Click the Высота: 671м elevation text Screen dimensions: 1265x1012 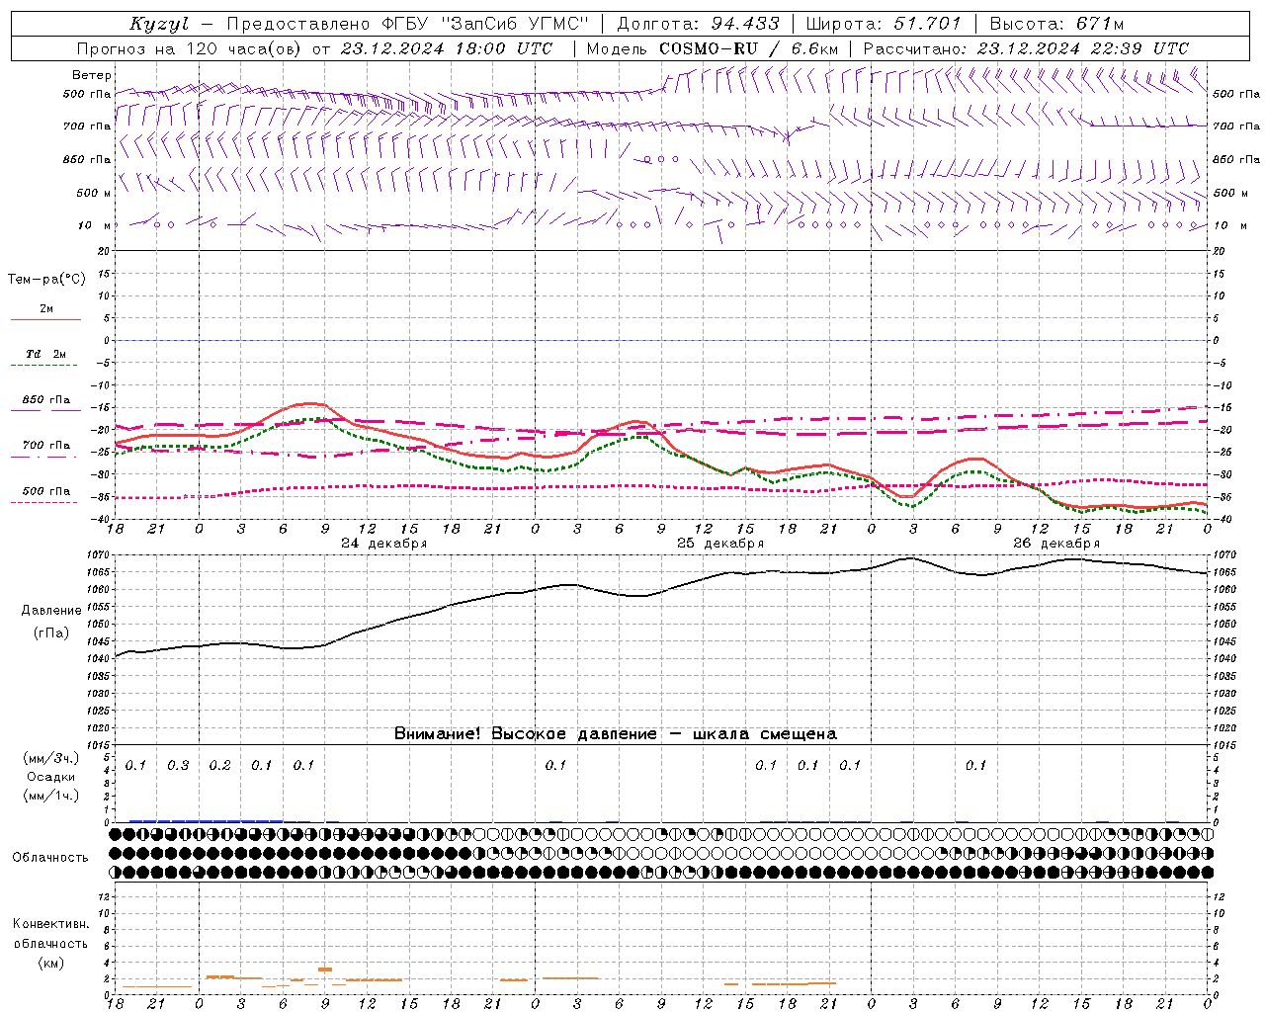tap(1056, 24)
